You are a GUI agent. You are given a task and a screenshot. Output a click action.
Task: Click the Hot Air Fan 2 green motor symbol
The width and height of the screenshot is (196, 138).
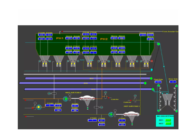click(66, 99)
